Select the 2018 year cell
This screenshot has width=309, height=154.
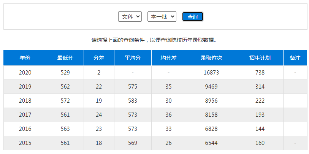click(x=25, y=101)
